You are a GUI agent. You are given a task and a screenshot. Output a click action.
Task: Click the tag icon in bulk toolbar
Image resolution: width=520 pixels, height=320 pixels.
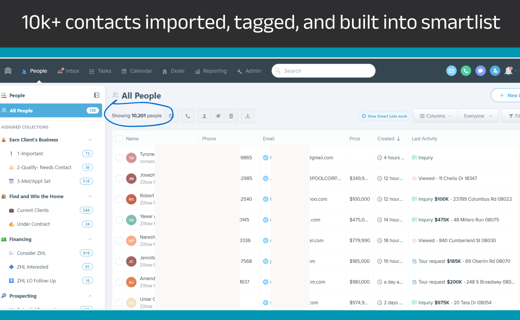pyautogui.click(x=218, y=116)
